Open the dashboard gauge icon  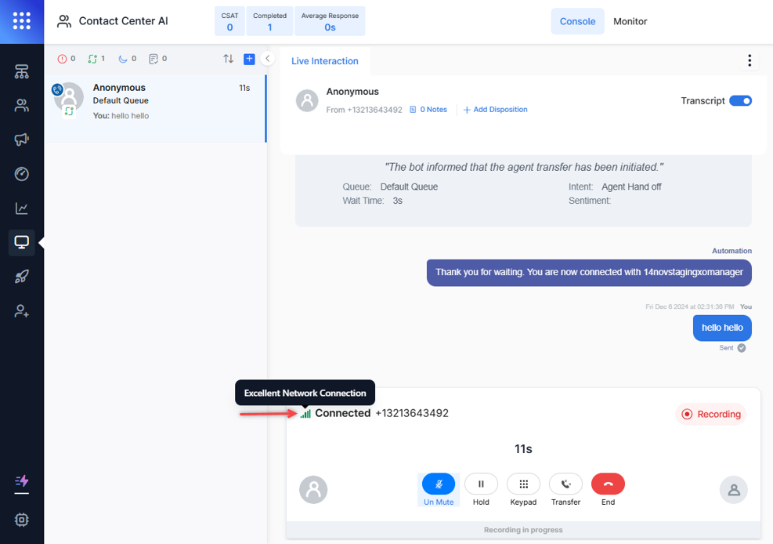click(22, 174)
